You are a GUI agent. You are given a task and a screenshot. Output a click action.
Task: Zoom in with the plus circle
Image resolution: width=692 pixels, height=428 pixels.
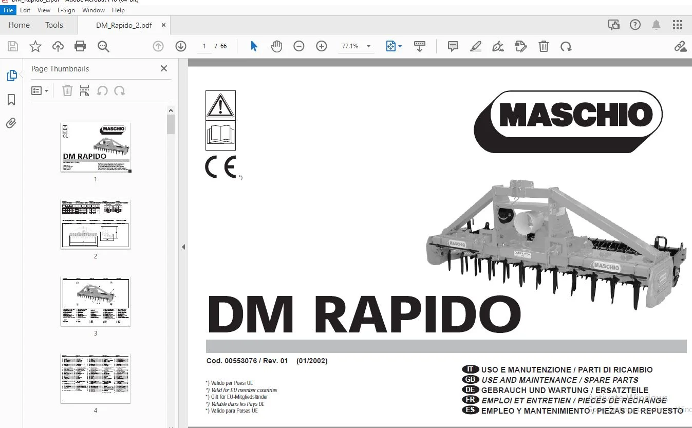322,46
